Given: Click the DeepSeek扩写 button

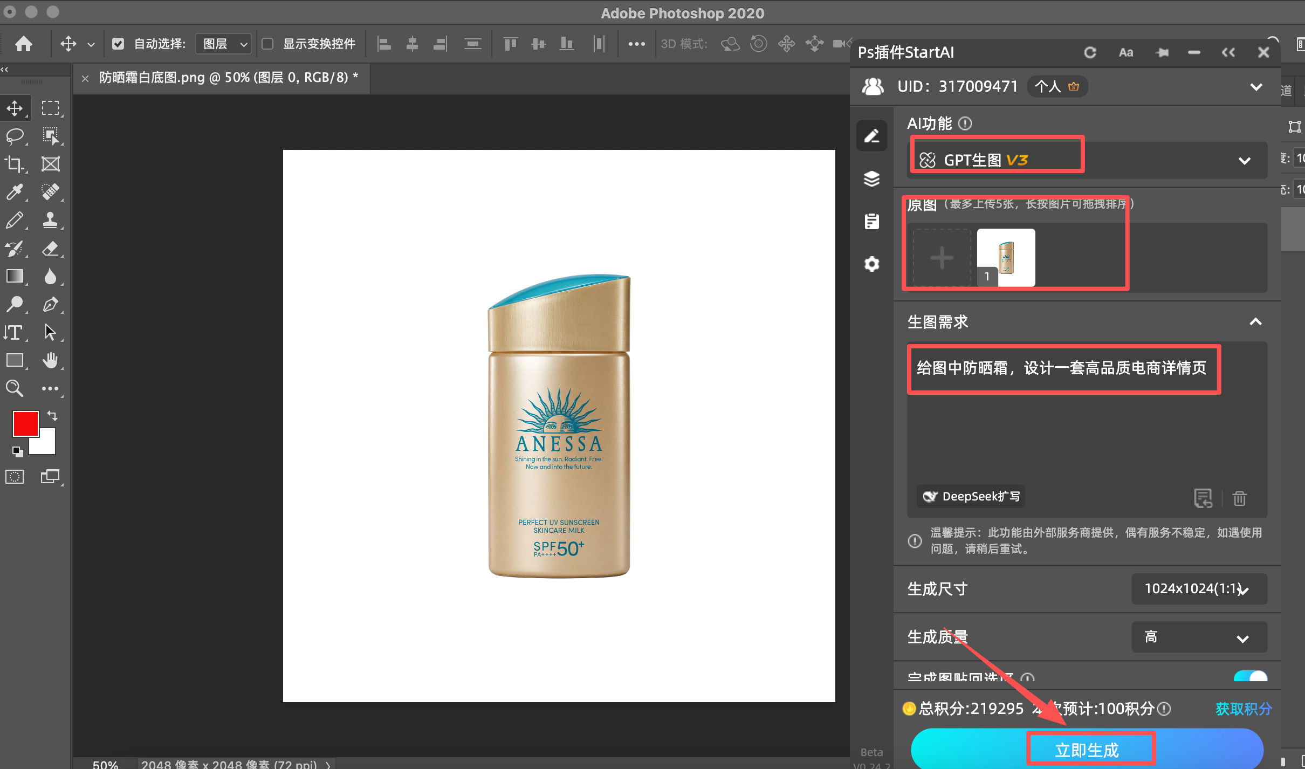Looking at the screenshot, I should click(971, 496).
